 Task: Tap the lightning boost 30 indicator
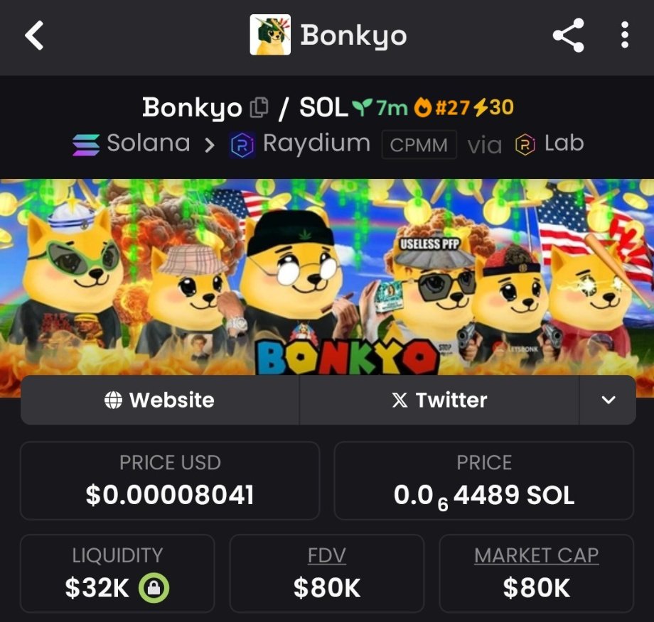494,107
